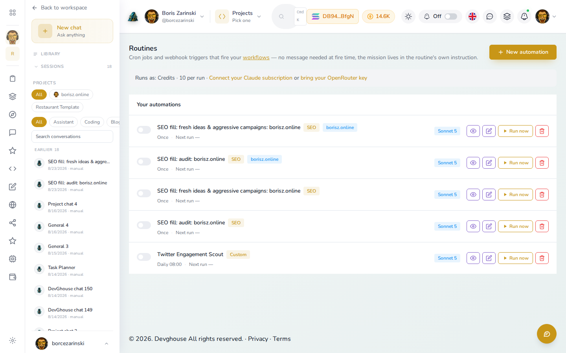566x353 pixels.
Task: Open the floating chat bubble button
Action: 547,334
